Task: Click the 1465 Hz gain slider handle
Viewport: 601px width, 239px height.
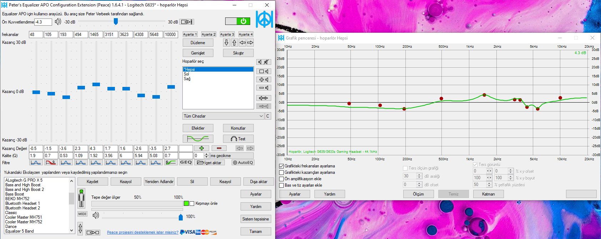Action: point(96,84)
